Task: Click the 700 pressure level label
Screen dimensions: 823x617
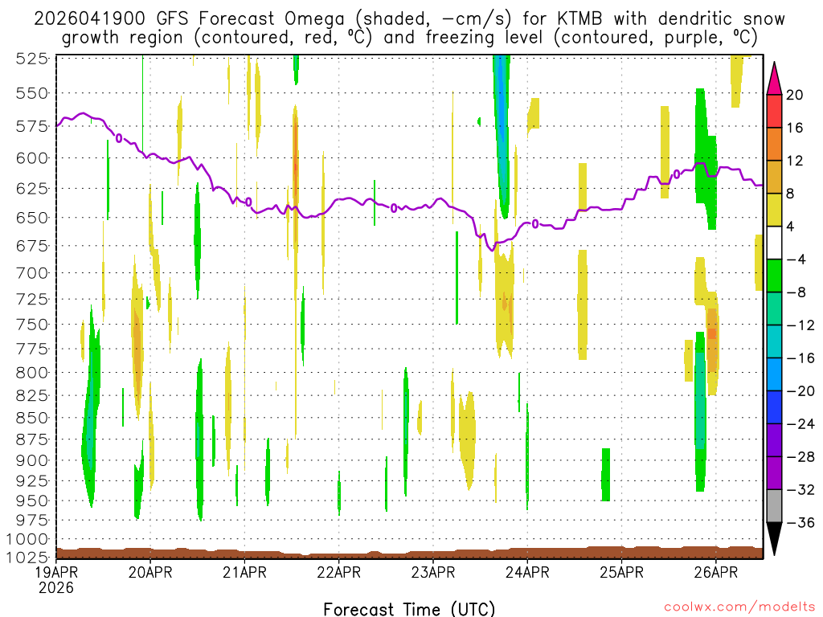Action: (x=32, y=273)
